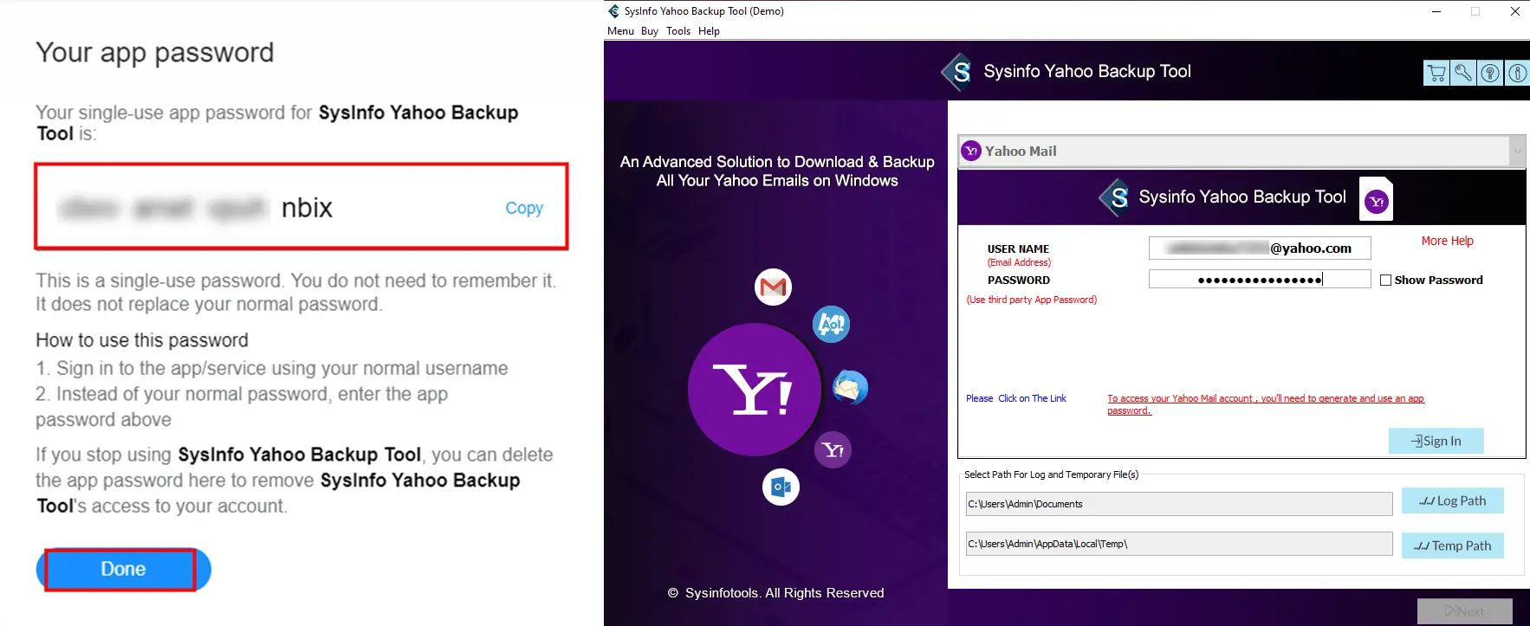The height and width of the screenshot is (626, 1530).
Task: Open the Buy menu
Action: click(x=650, y=31)
